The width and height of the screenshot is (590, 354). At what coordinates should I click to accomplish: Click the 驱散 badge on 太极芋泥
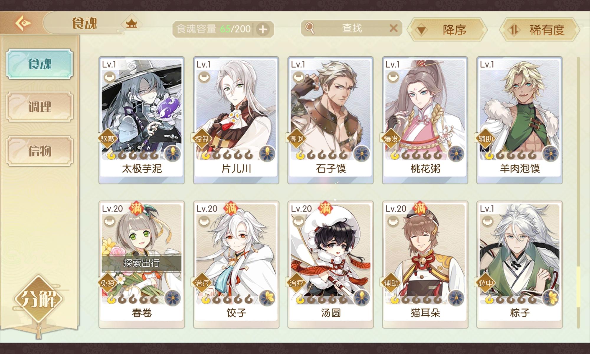(107, 139)
